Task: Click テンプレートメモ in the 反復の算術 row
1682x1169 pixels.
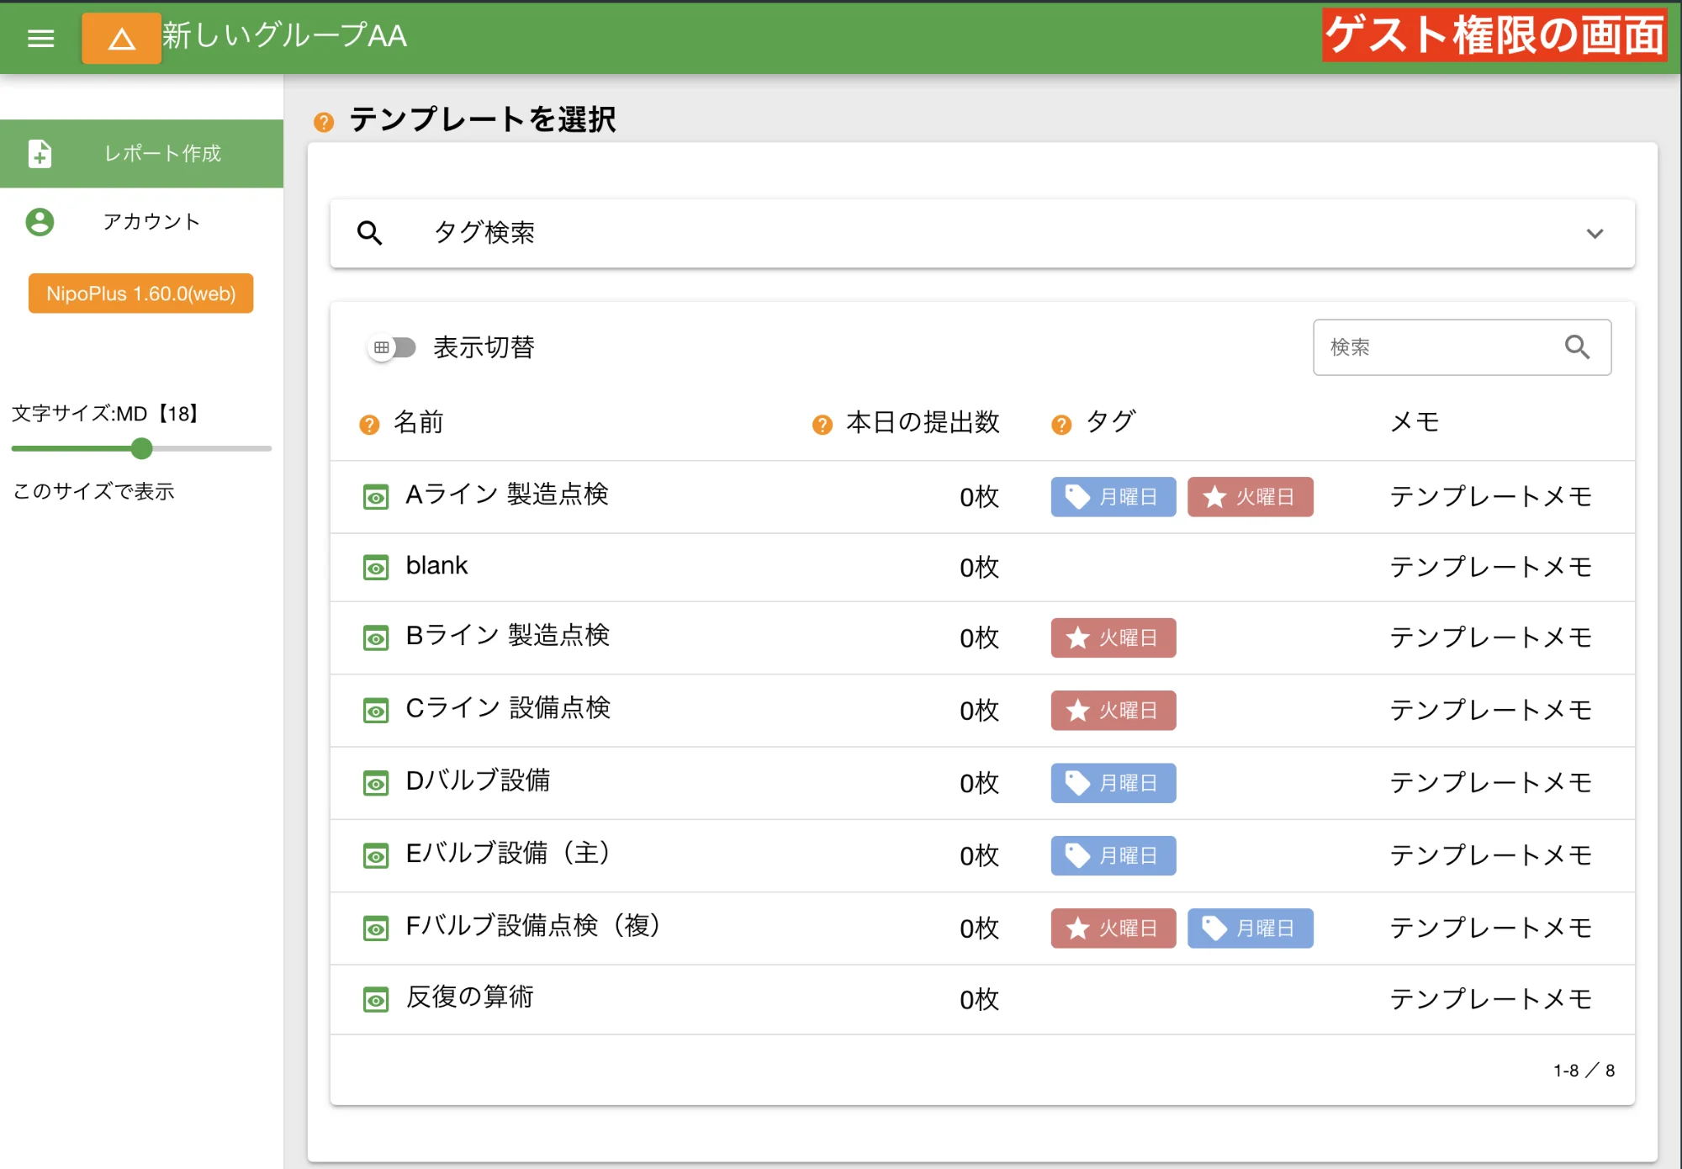Action: point(1490,1000)
